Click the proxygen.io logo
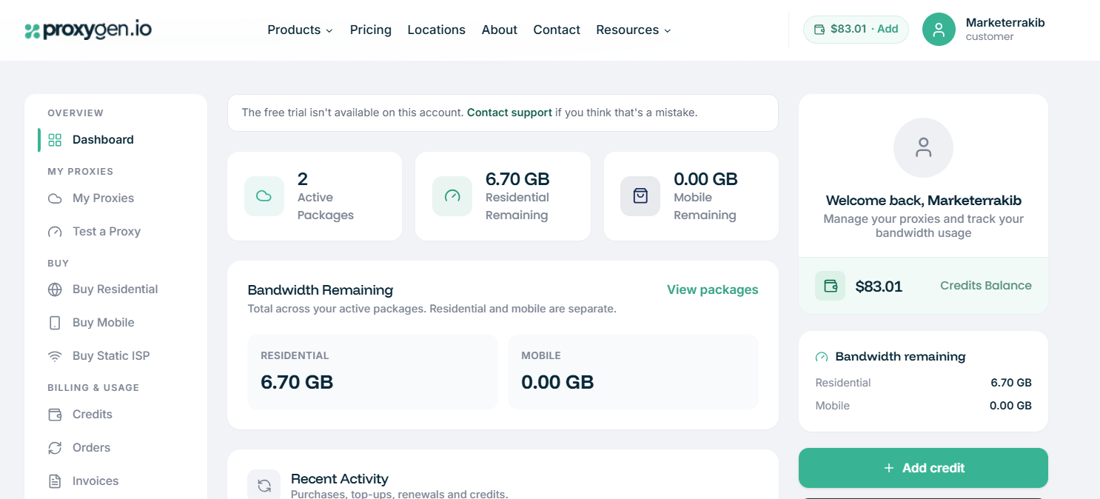This screenshot has height=499, width=1100. pos(88,30)
